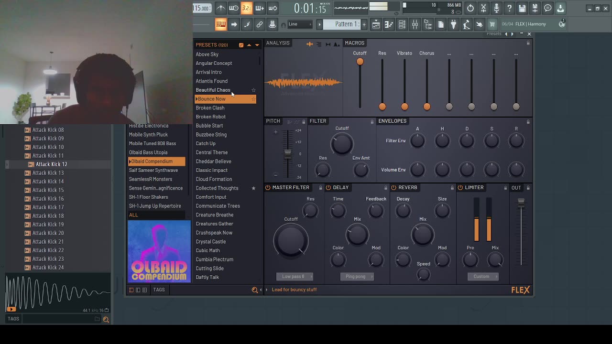Open the content library shopping cart
The height and width of the screenshot is (344, 612).
click(492, 24)
